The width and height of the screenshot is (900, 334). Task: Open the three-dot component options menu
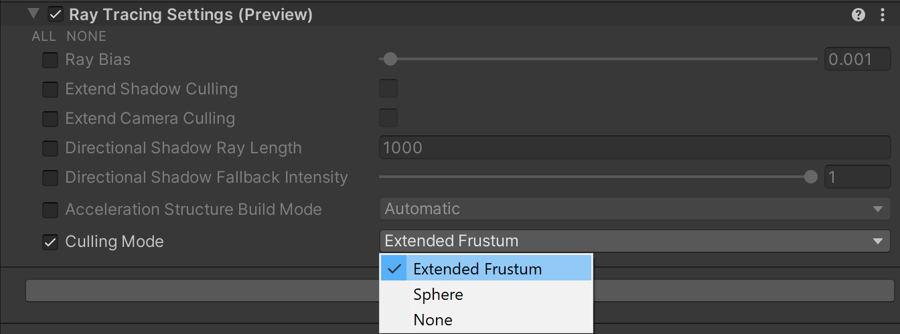(x=883, y=15)
